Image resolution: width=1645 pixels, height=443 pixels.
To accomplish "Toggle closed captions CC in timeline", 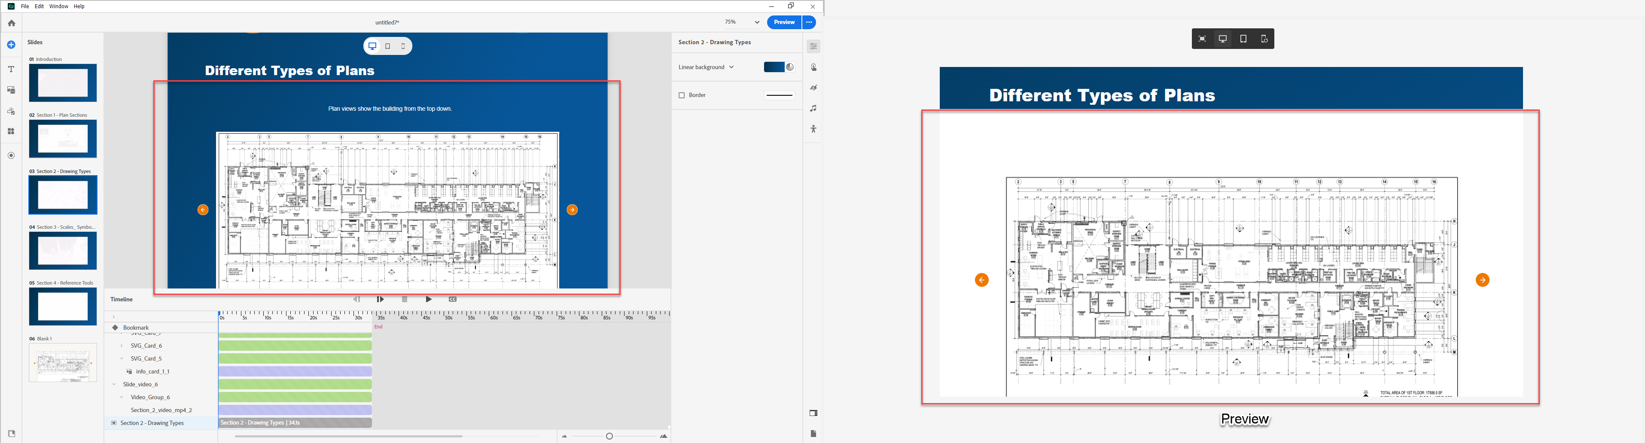I will coord(453,299).
